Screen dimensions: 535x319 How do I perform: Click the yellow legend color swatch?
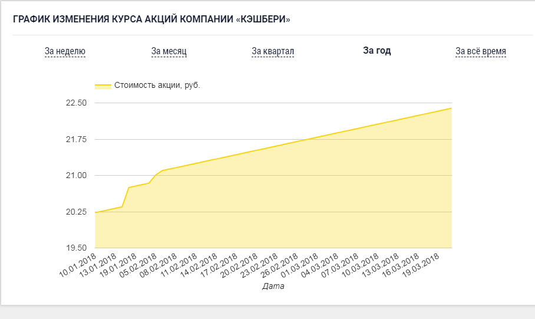point(103,85)
